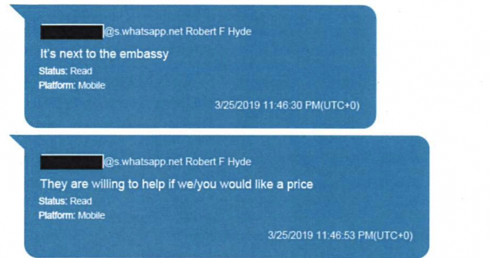Screen dimensions: 489x258
Task: Select the first redacted sender black box
Action: pos(72,32)
